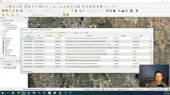Expand the WMS/WMTS node
This screenshot has height=95, width=170.
pyautogui.click(x=1, y=50)
